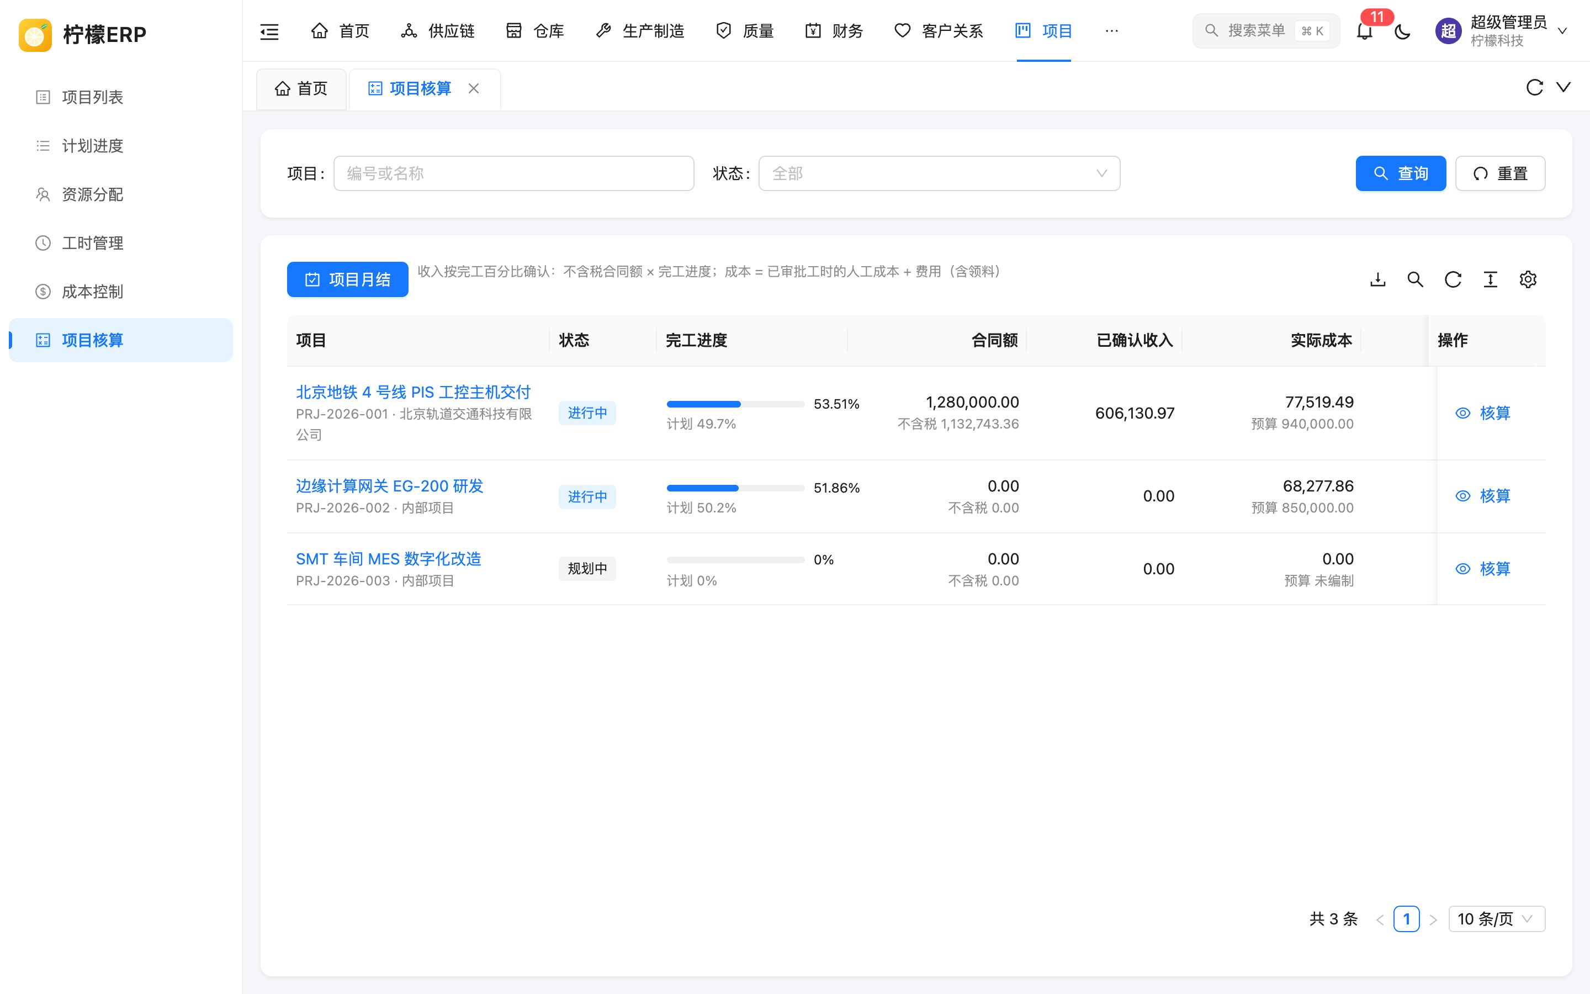Click 核算 for PRJ-2026-003 row

(x=1483, y=569)
